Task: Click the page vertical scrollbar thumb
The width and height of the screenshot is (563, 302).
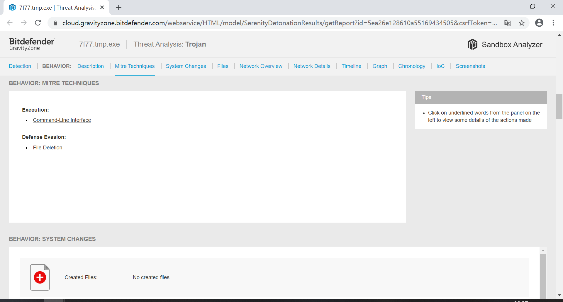Action: click(x=559, y=107)
